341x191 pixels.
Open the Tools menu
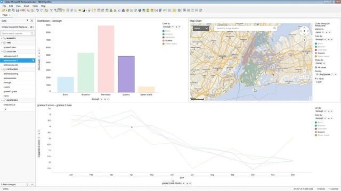35,6
